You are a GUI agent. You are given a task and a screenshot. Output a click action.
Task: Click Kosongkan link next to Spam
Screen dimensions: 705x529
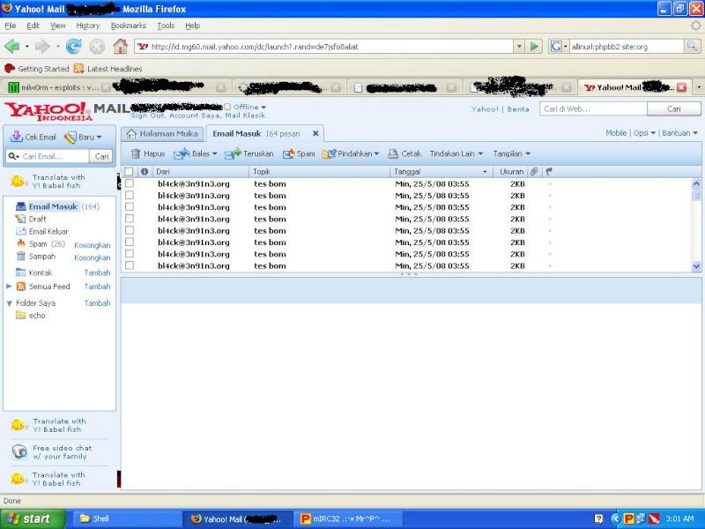(x=93, y=245)
